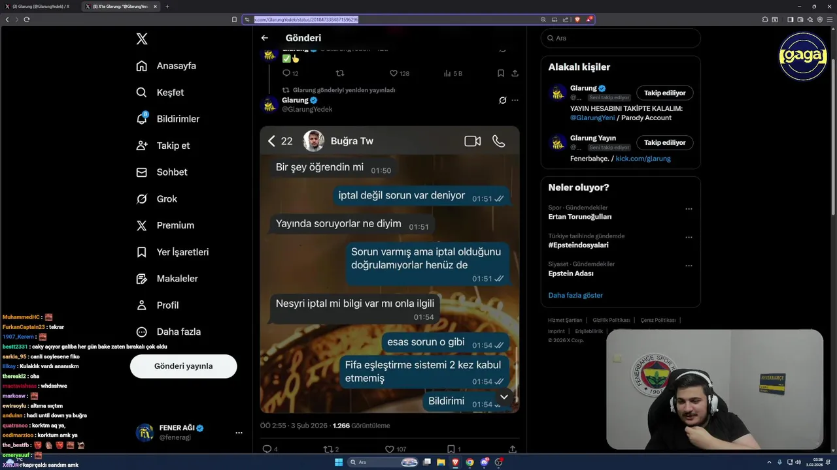The height and width of the screenshot is (470, 837).
Task: Open File Explorer from taskbar
Action: [441, 462]
